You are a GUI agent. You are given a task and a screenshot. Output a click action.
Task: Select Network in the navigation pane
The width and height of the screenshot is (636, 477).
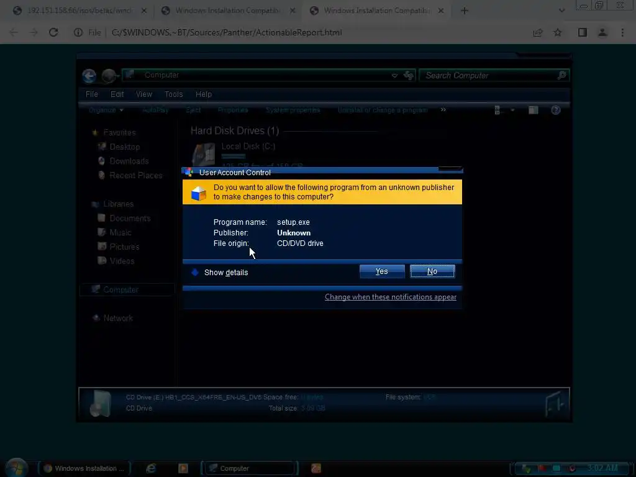[113, 318]
